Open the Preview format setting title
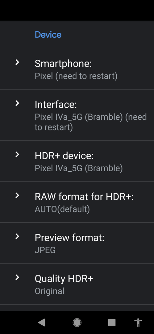 pyautogui.click(x=69, y=238)
